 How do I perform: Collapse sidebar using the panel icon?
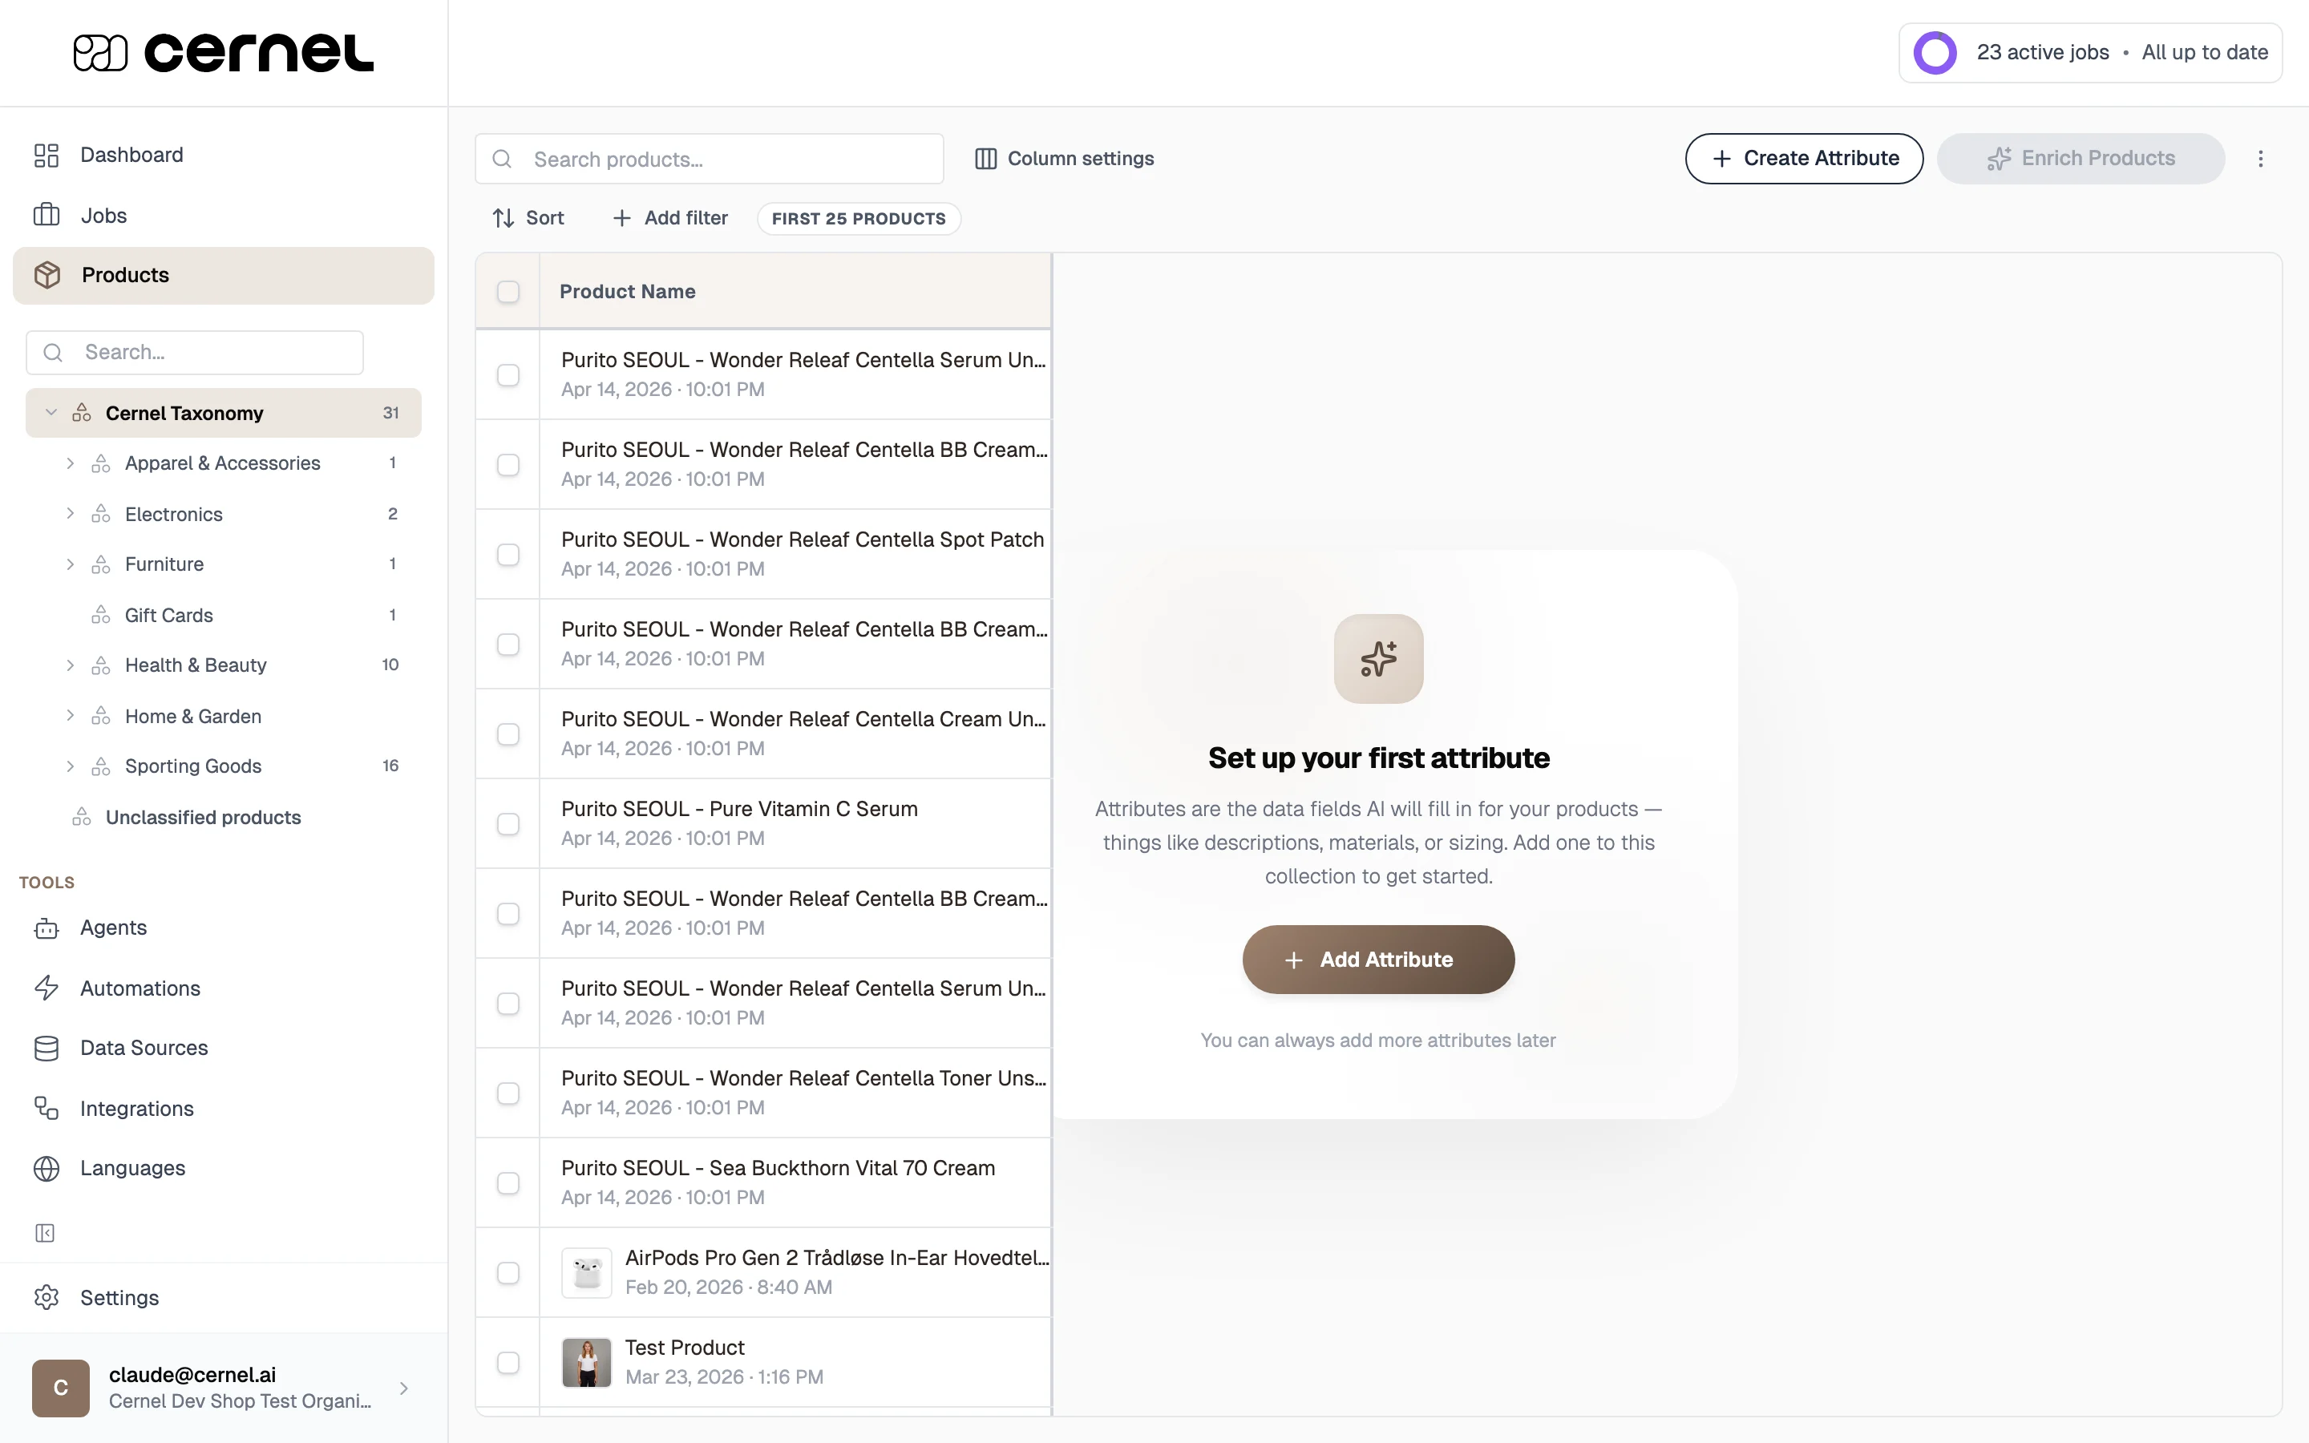45,1233
